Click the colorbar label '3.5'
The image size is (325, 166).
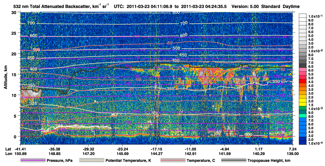[311, 90]
